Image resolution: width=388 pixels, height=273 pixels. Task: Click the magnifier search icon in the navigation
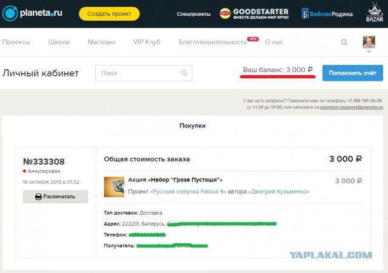click(x=344, y=42)
